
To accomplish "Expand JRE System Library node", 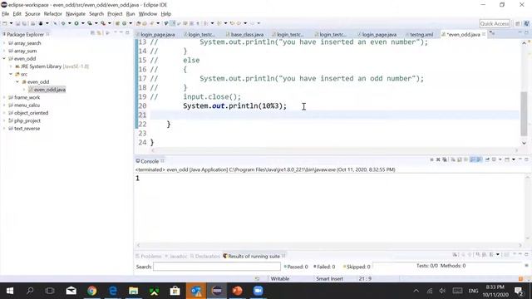I will (x=11, y=66).
